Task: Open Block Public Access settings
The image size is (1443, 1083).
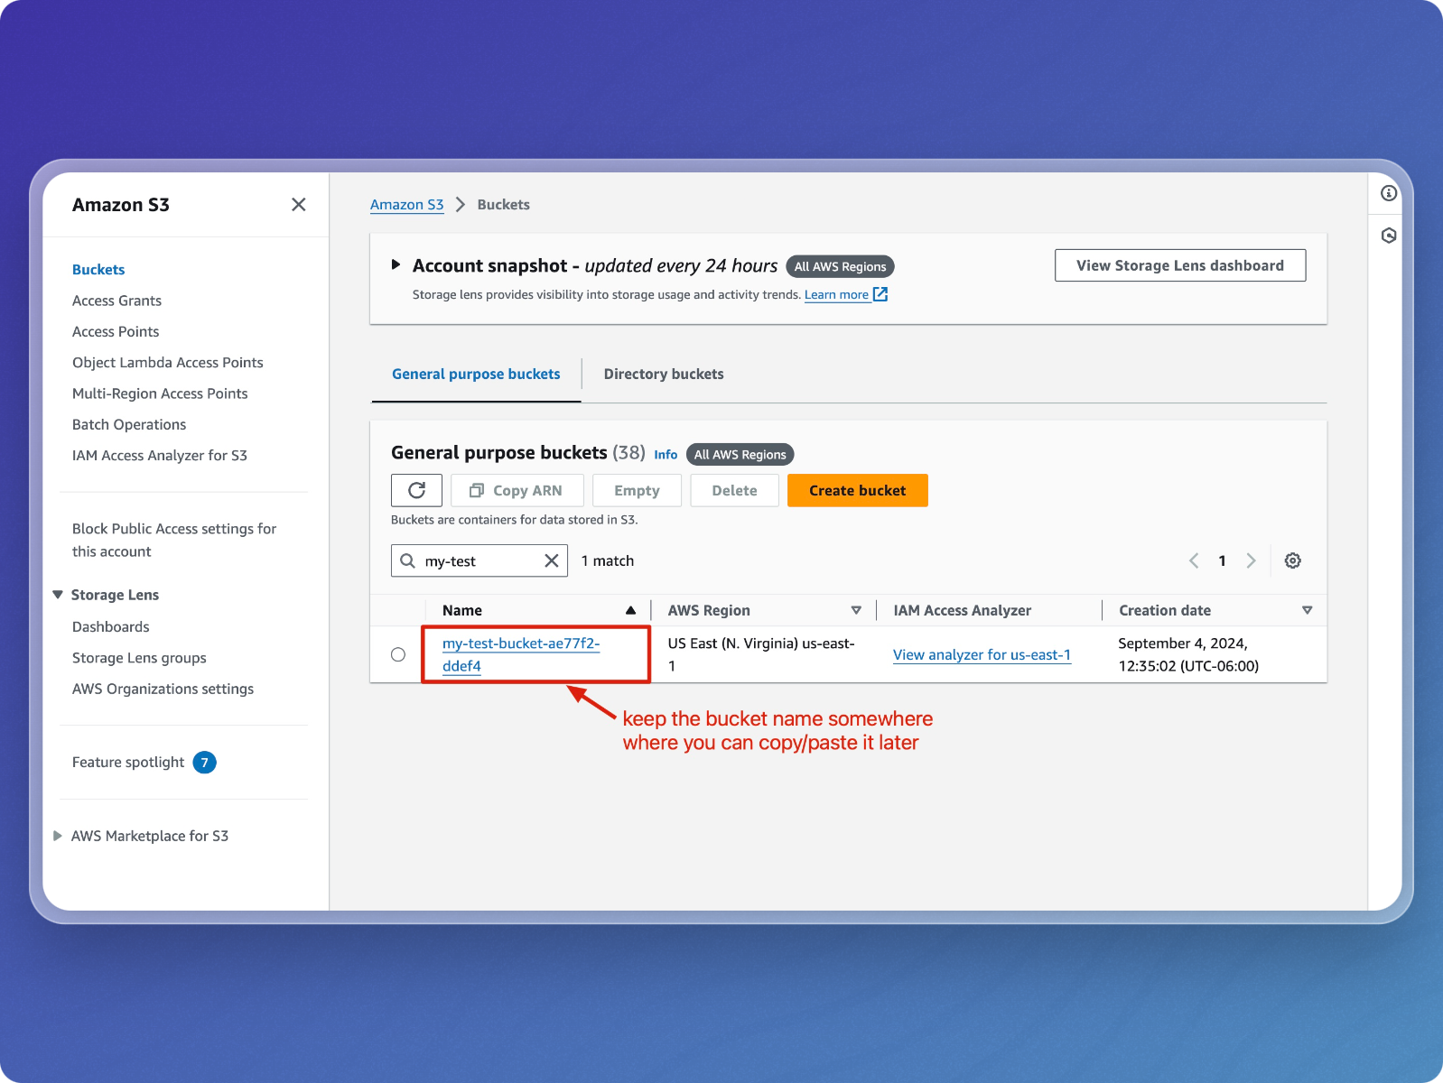Action: pos(174,540)
